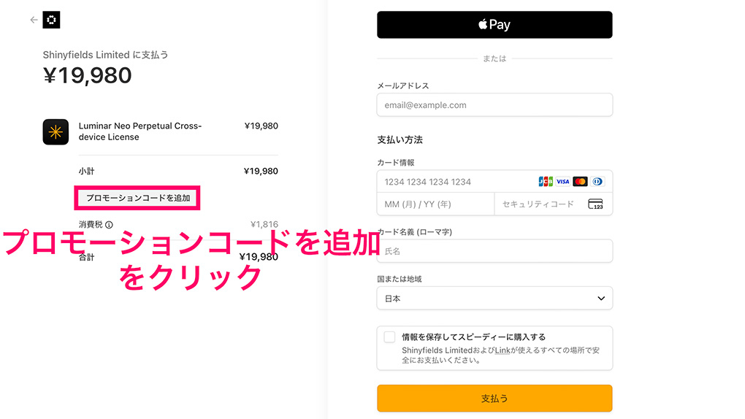Click the Visa card icon
Screen dimensions: 745x419
pos(562,182)
